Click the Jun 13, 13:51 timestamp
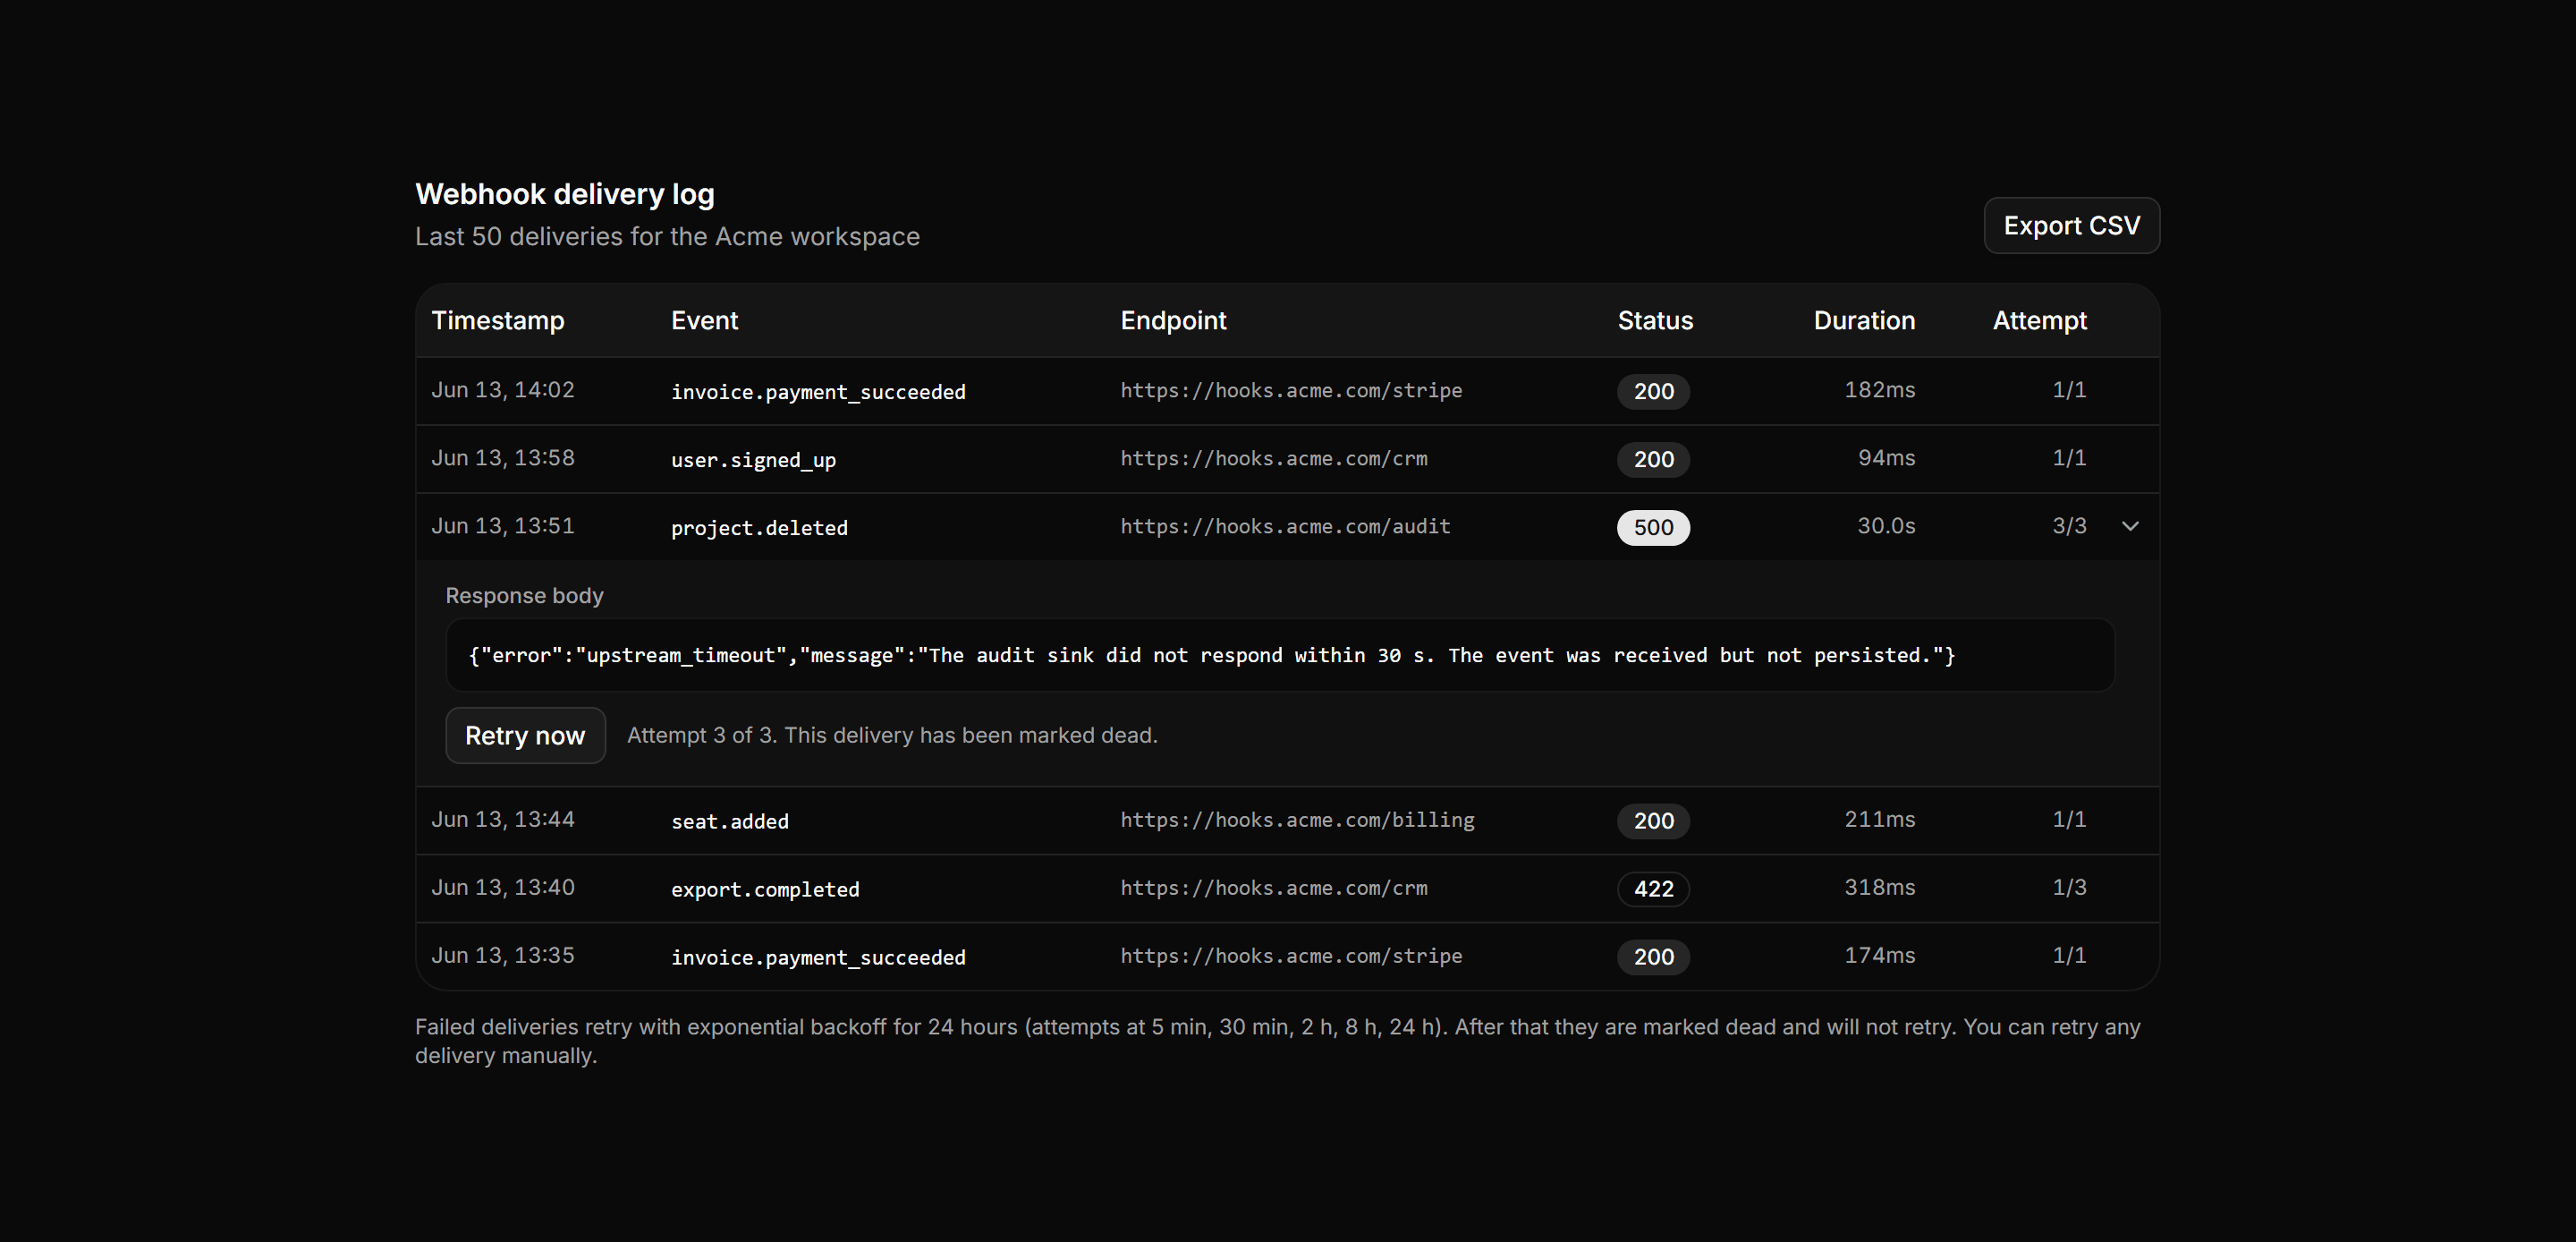The width and height of the screenshot is (2576, 1242). coord(503,526)
